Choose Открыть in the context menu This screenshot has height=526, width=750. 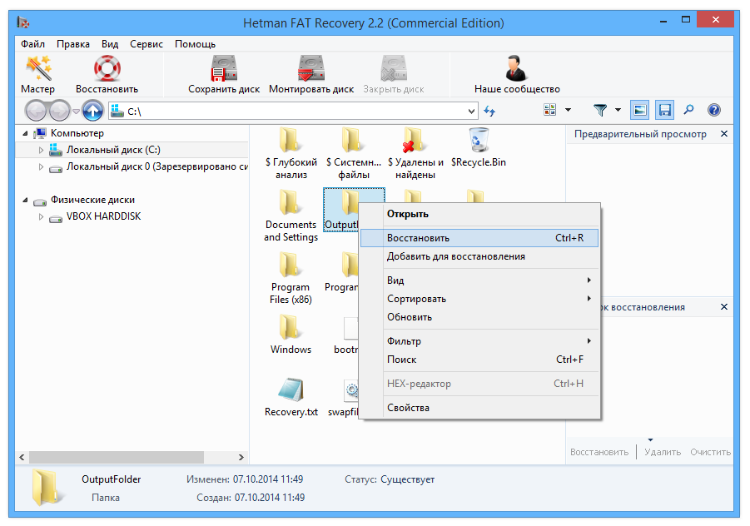[479, 214]
